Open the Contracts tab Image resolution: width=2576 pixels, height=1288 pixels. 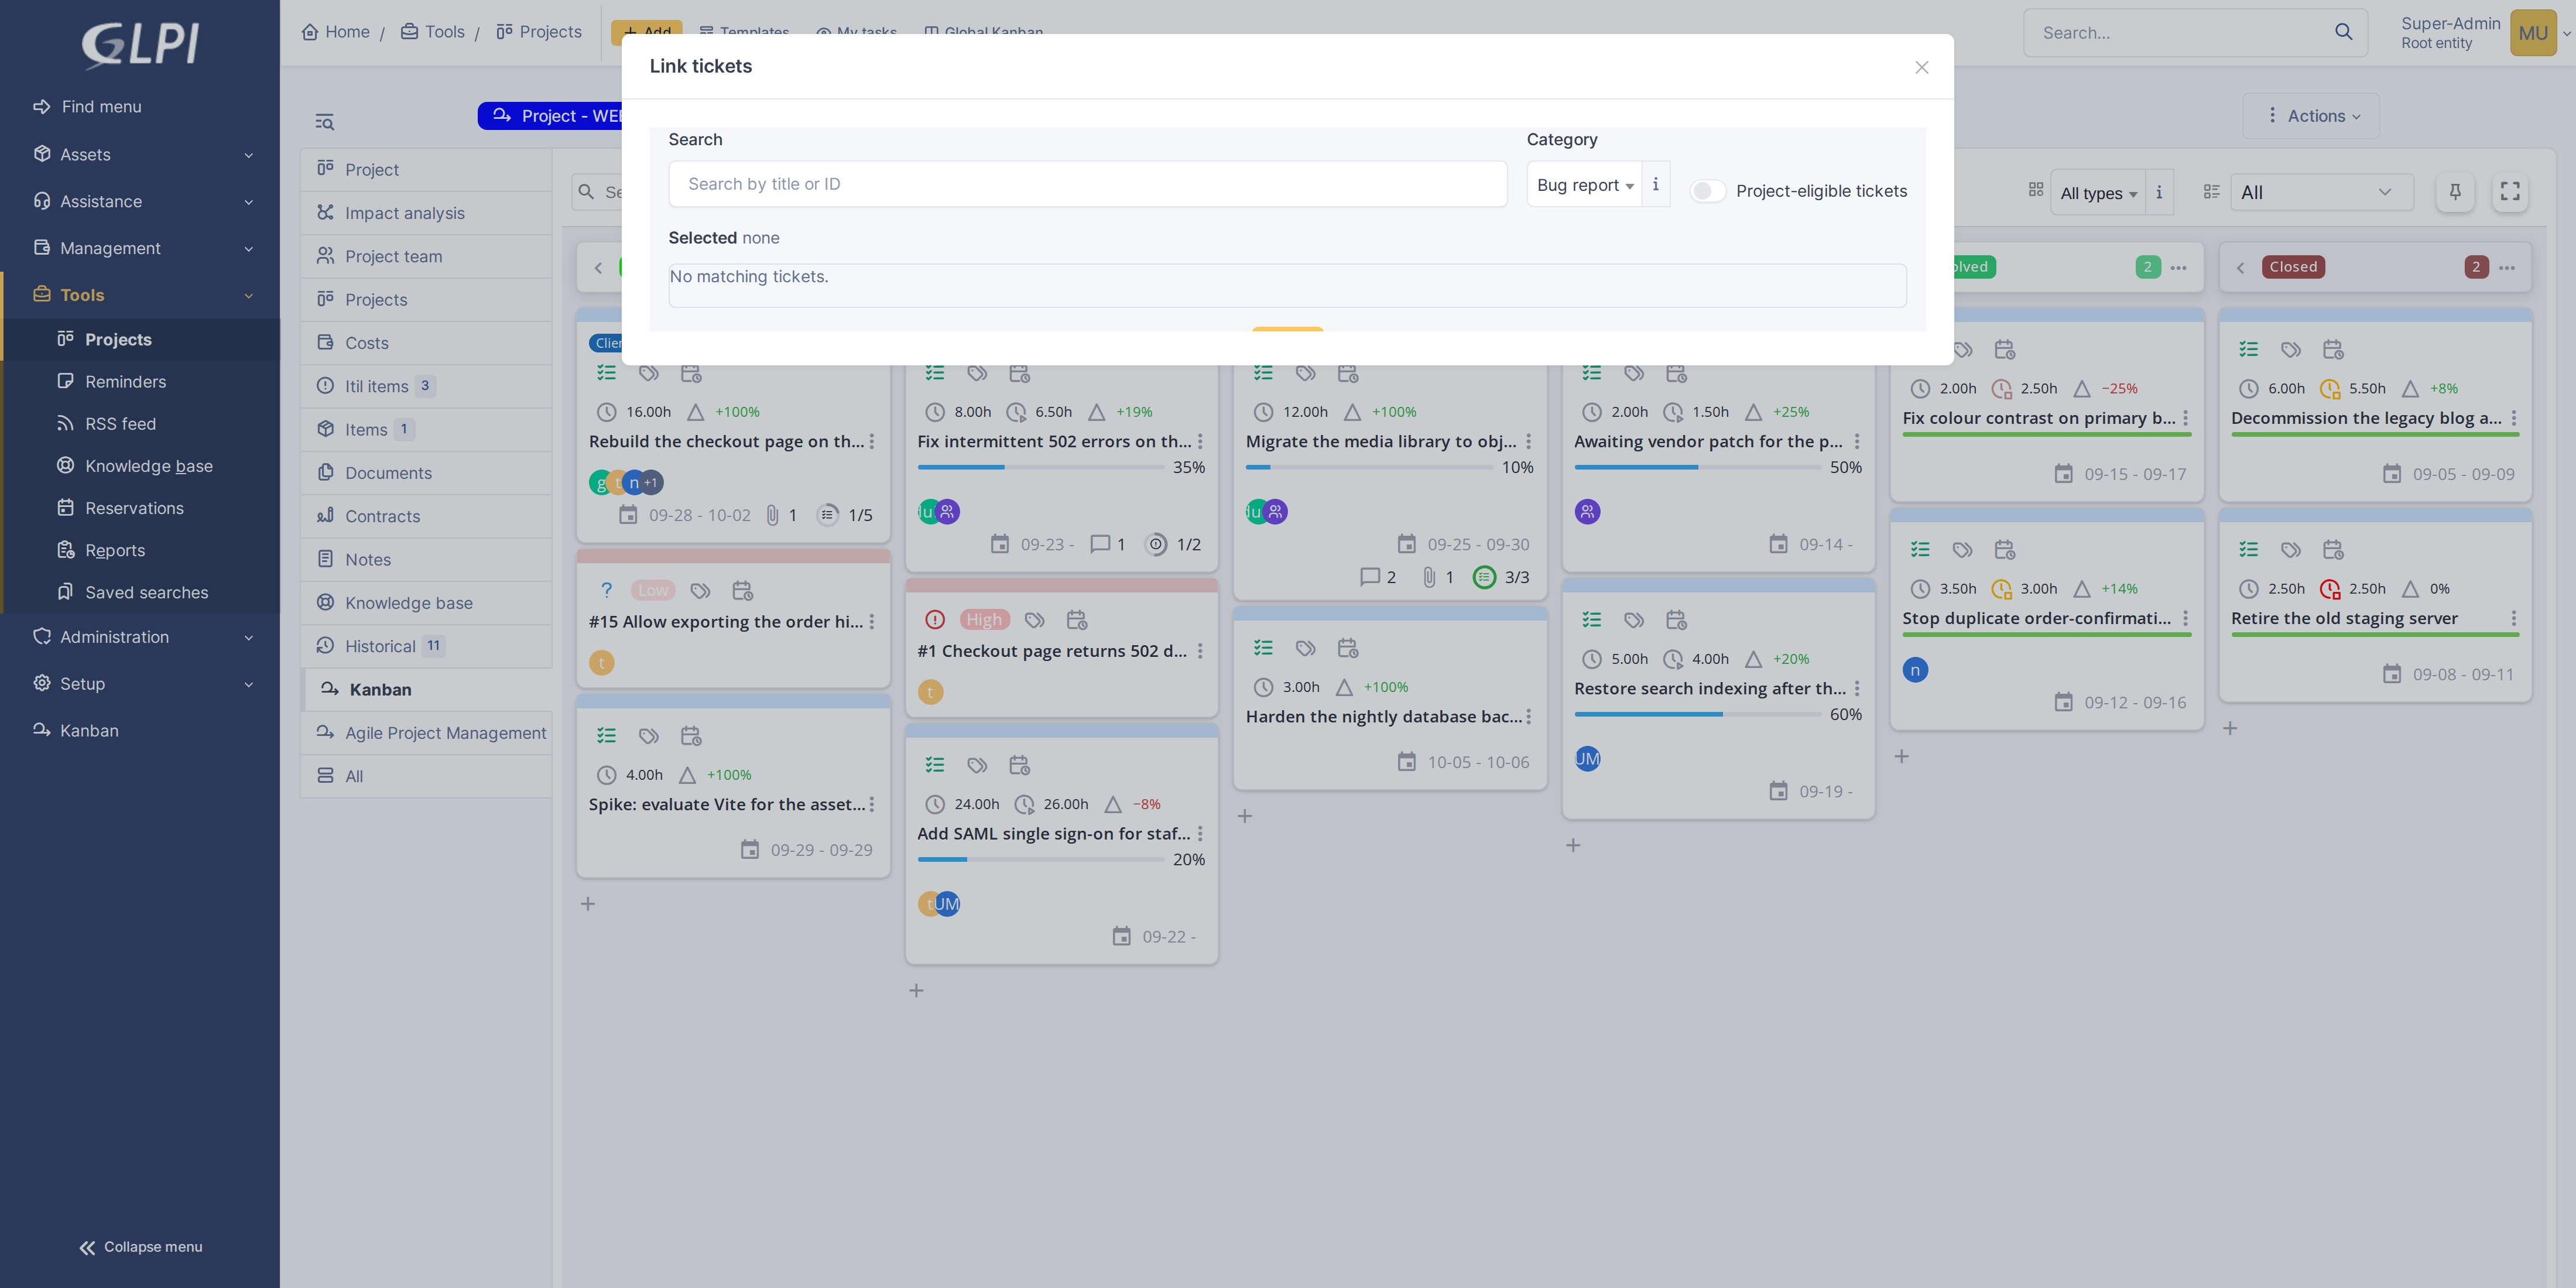click(426, 516)
